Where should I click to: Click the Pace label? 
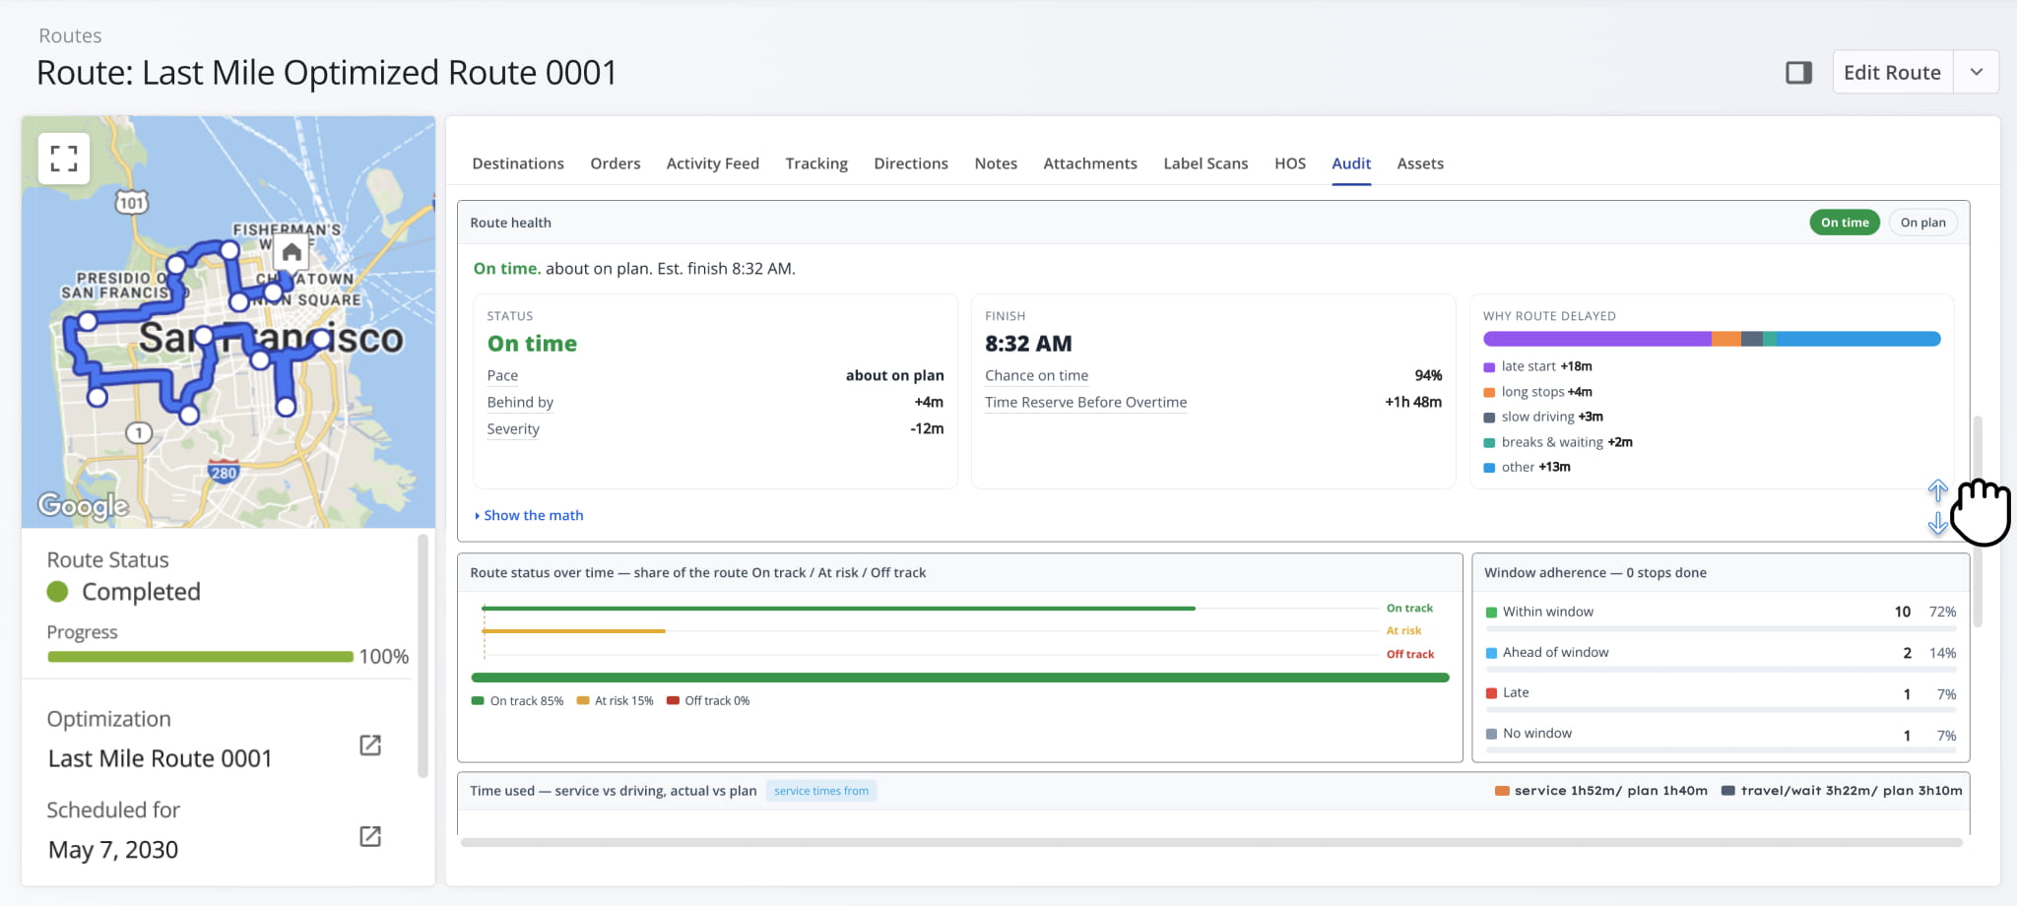(x=502, y=375)
